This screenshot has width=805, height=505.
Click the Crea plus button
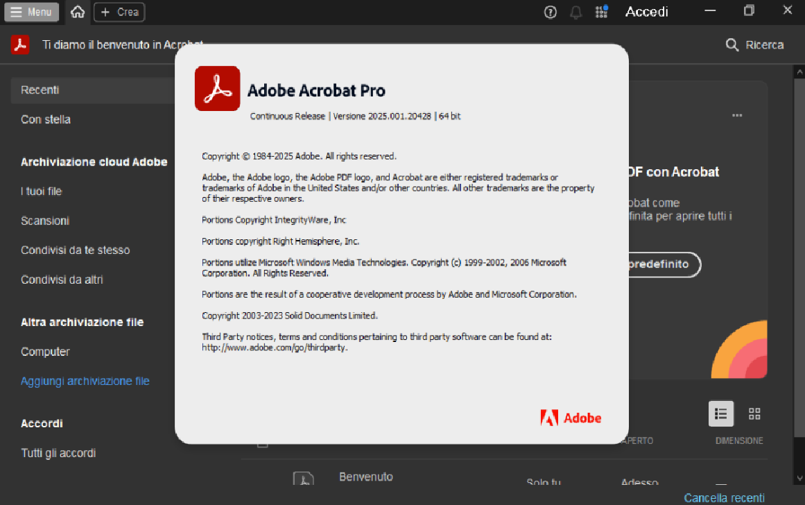click(x=119, y=12)
